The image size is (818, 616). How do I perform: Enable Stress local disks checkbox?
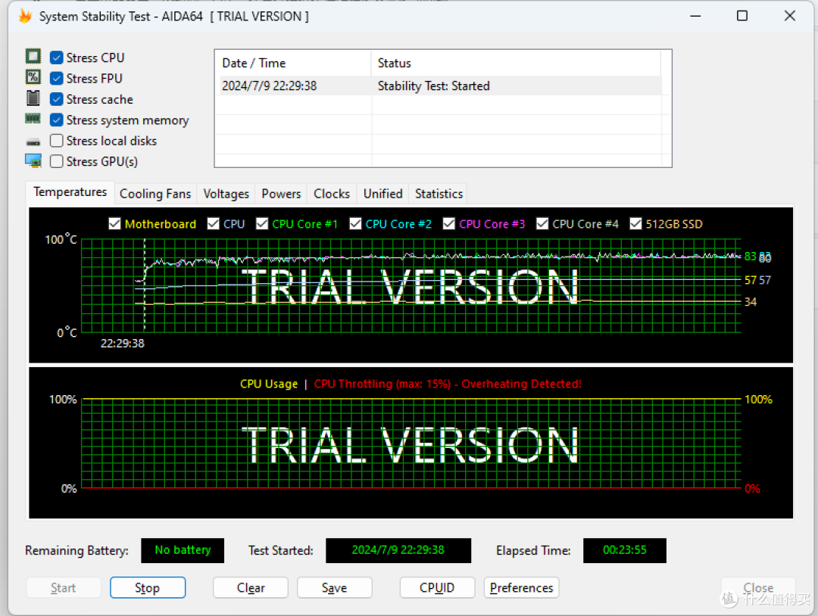(x=56, y=141)
